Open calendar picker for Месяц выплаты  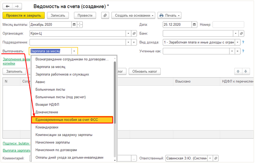point(74,25)
